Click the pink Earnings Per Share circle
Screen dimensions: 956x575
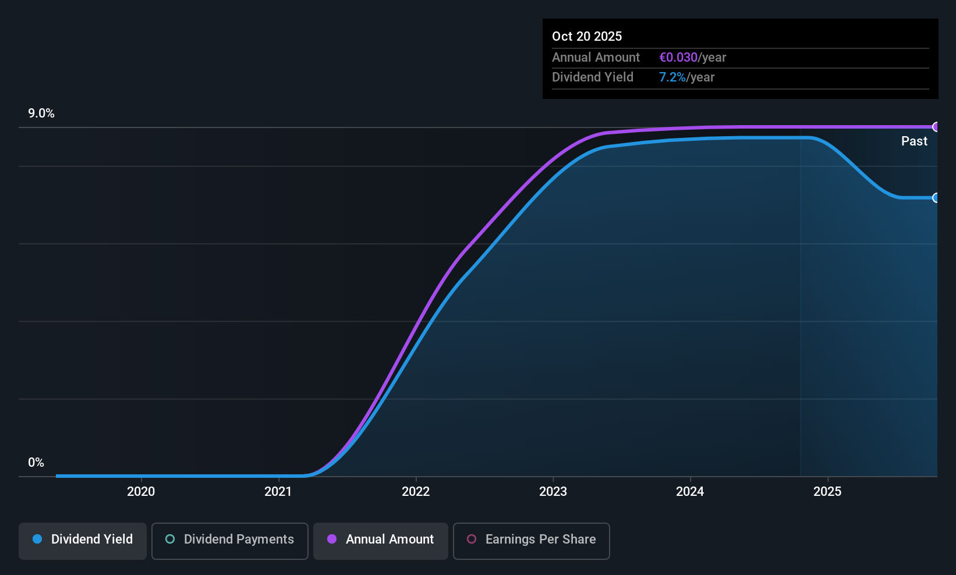point(472,539)
